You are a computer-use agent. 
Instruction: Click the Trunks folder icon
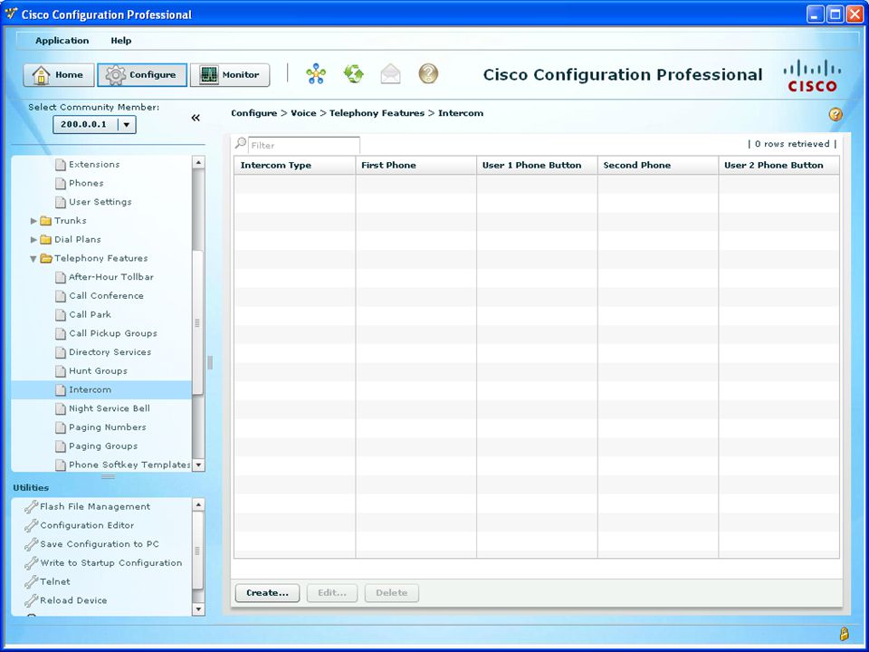pyautogui.click(x=46, y=221)
